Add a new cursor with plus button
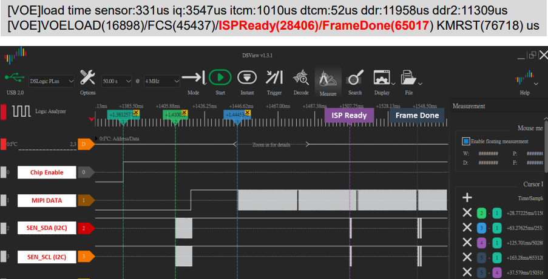Viewport: 548px width, 279px height. 467,197
